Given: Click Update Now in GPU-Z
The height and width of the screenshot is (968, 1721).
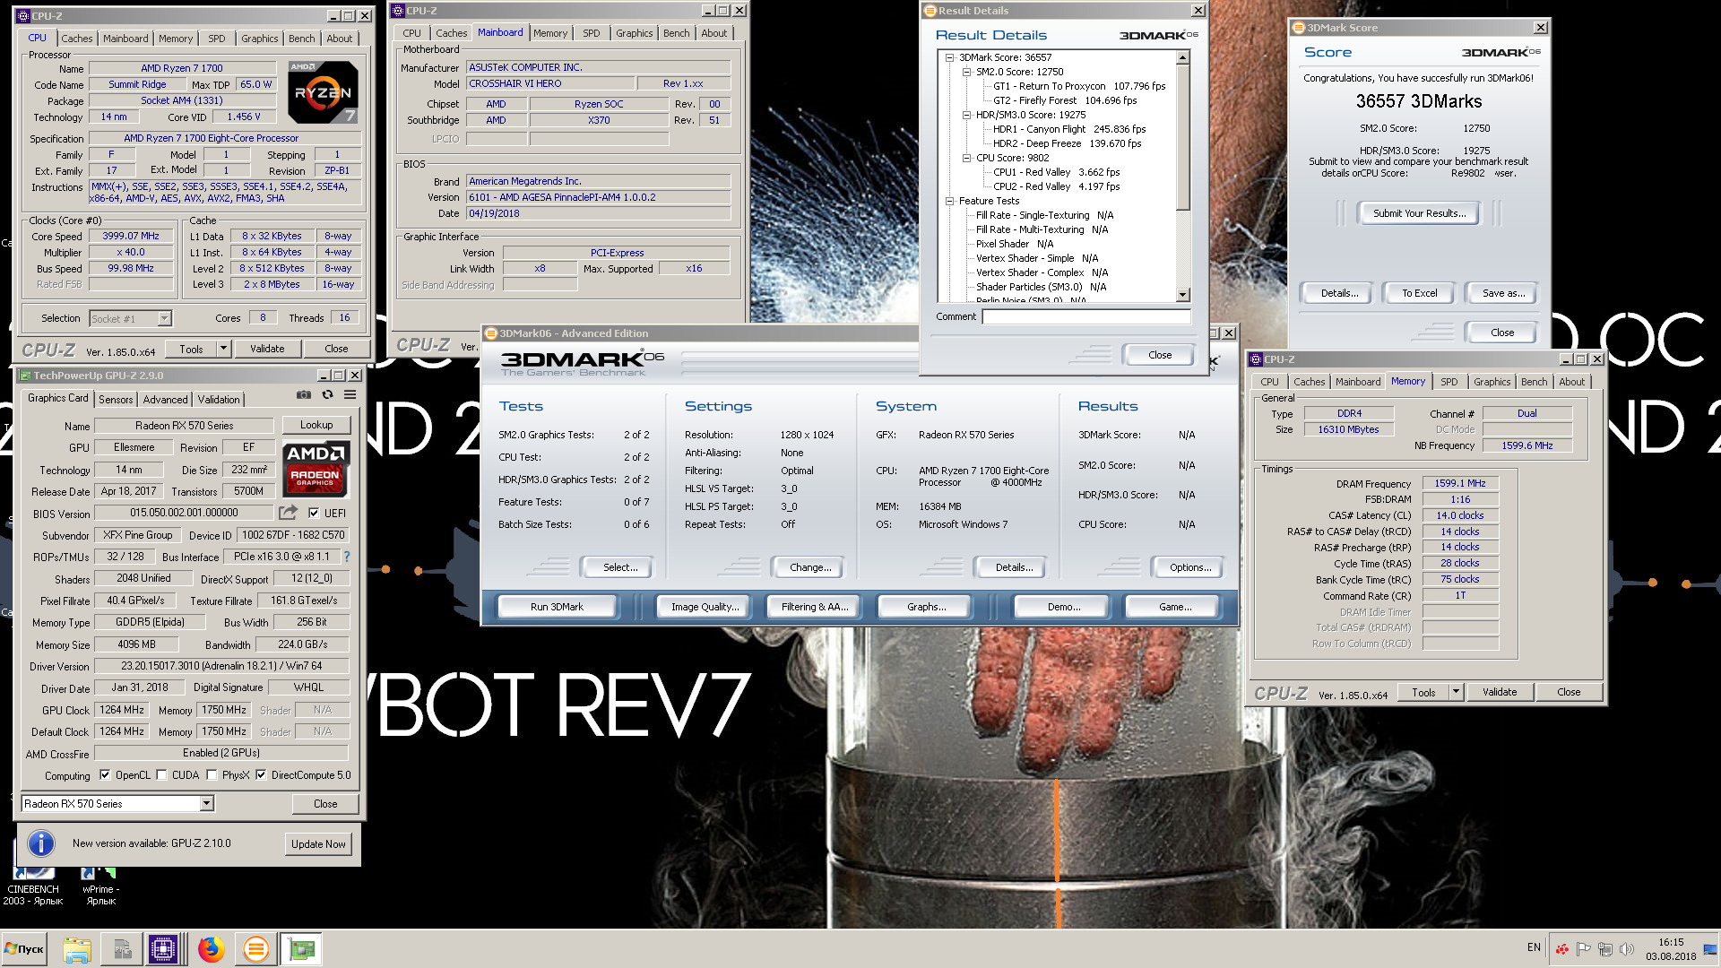Looking at the screenshot, I should pyautogui.click(x=318, y=843).
